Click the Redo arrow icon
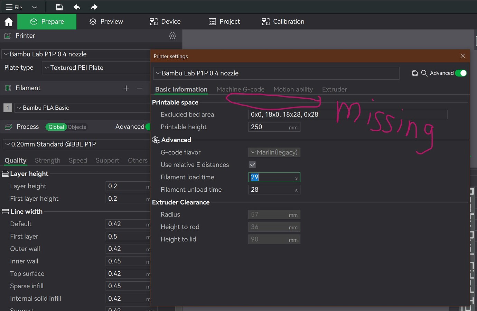This screenshot has width=477, height=311. [94, 7]
